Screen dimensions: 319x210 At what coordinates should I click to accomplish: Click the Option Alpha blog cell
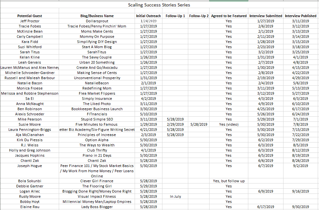point(97,140)
